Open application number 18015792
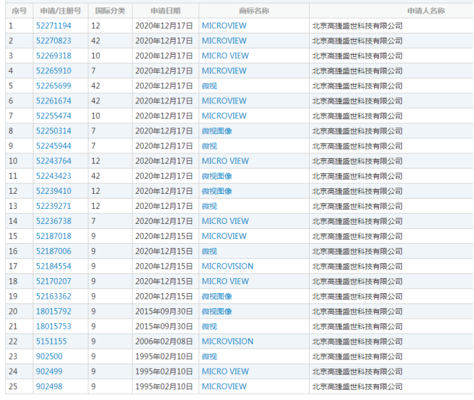 point(53,312)
